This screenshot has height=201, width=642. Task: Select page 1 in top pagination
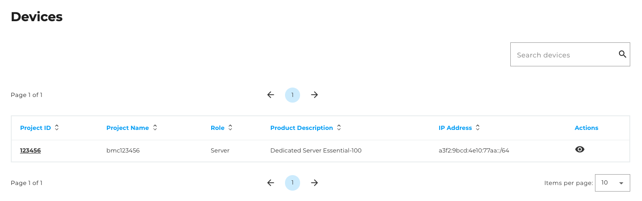click(293, 95)
